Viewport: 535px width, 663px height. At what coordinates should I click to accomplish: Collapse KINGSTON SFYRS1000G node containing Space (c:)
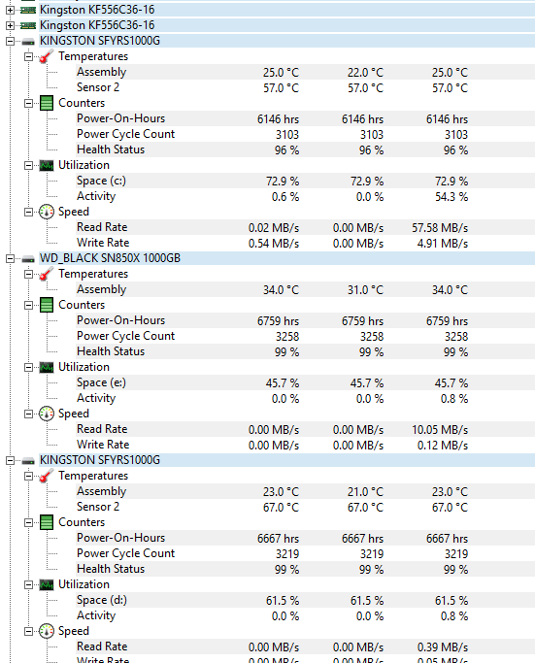(x=10, y=41)
